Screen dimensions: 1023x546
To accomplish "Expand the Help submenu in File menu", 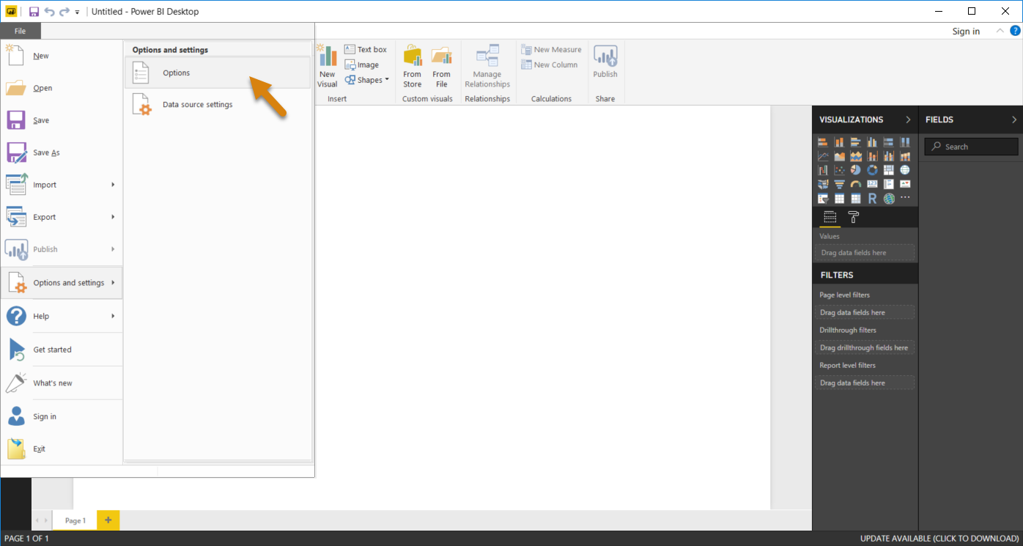I will pyautogui.click(x=62, y=316).
